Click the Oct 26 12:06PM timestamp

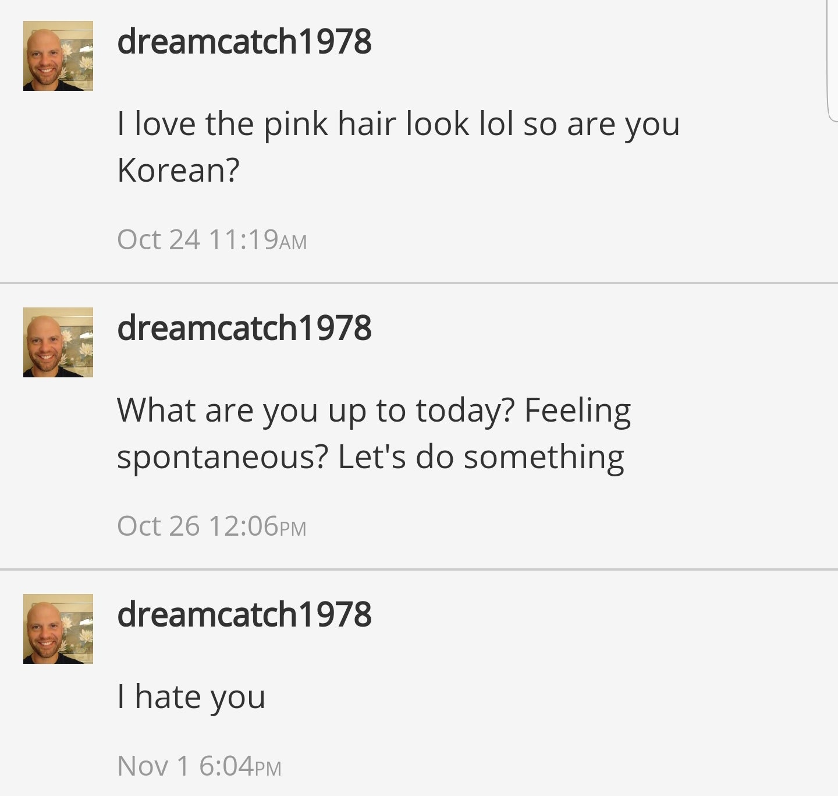pyautogui.click(x=212, y=526)
